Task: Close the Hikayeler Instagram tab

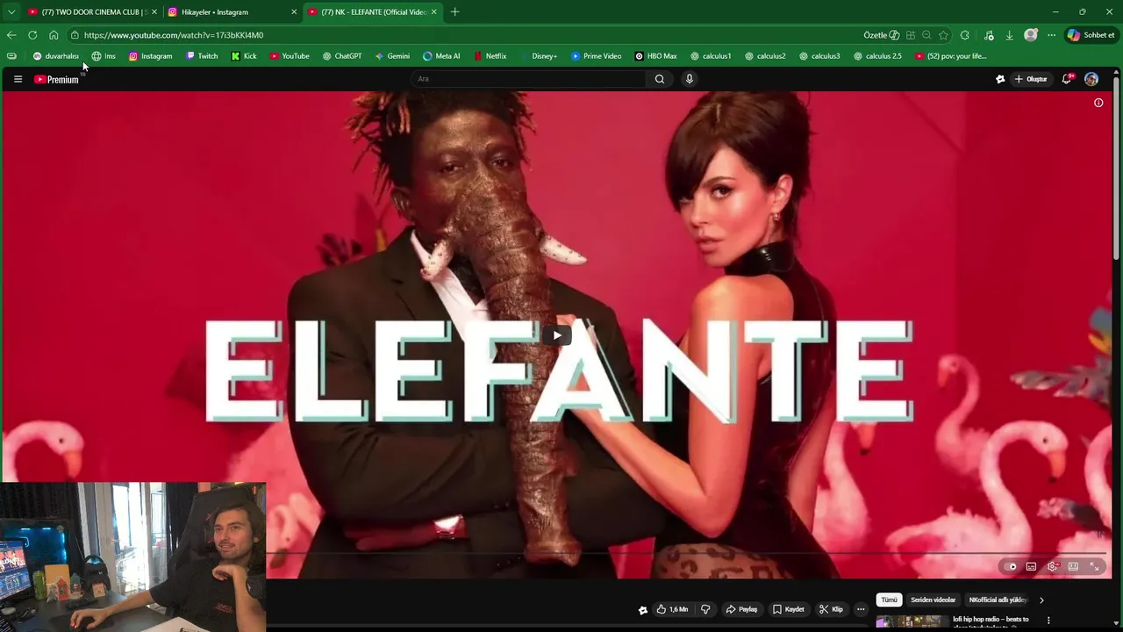Action: point(294,12)
